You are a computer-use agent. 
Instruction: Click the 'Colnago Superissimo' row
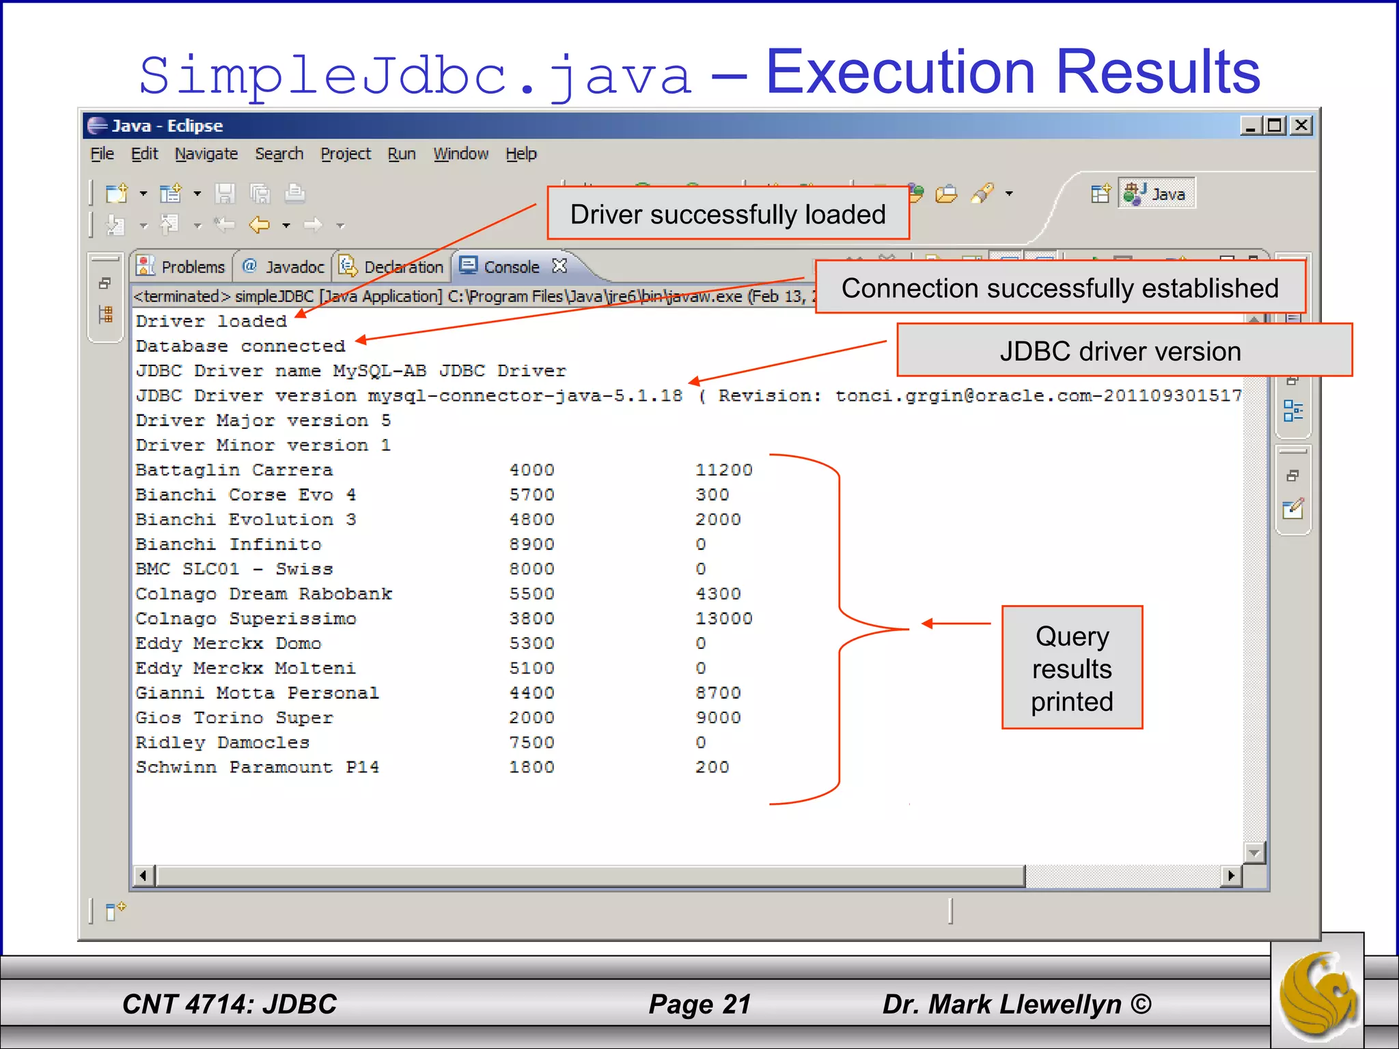(444, 619)
